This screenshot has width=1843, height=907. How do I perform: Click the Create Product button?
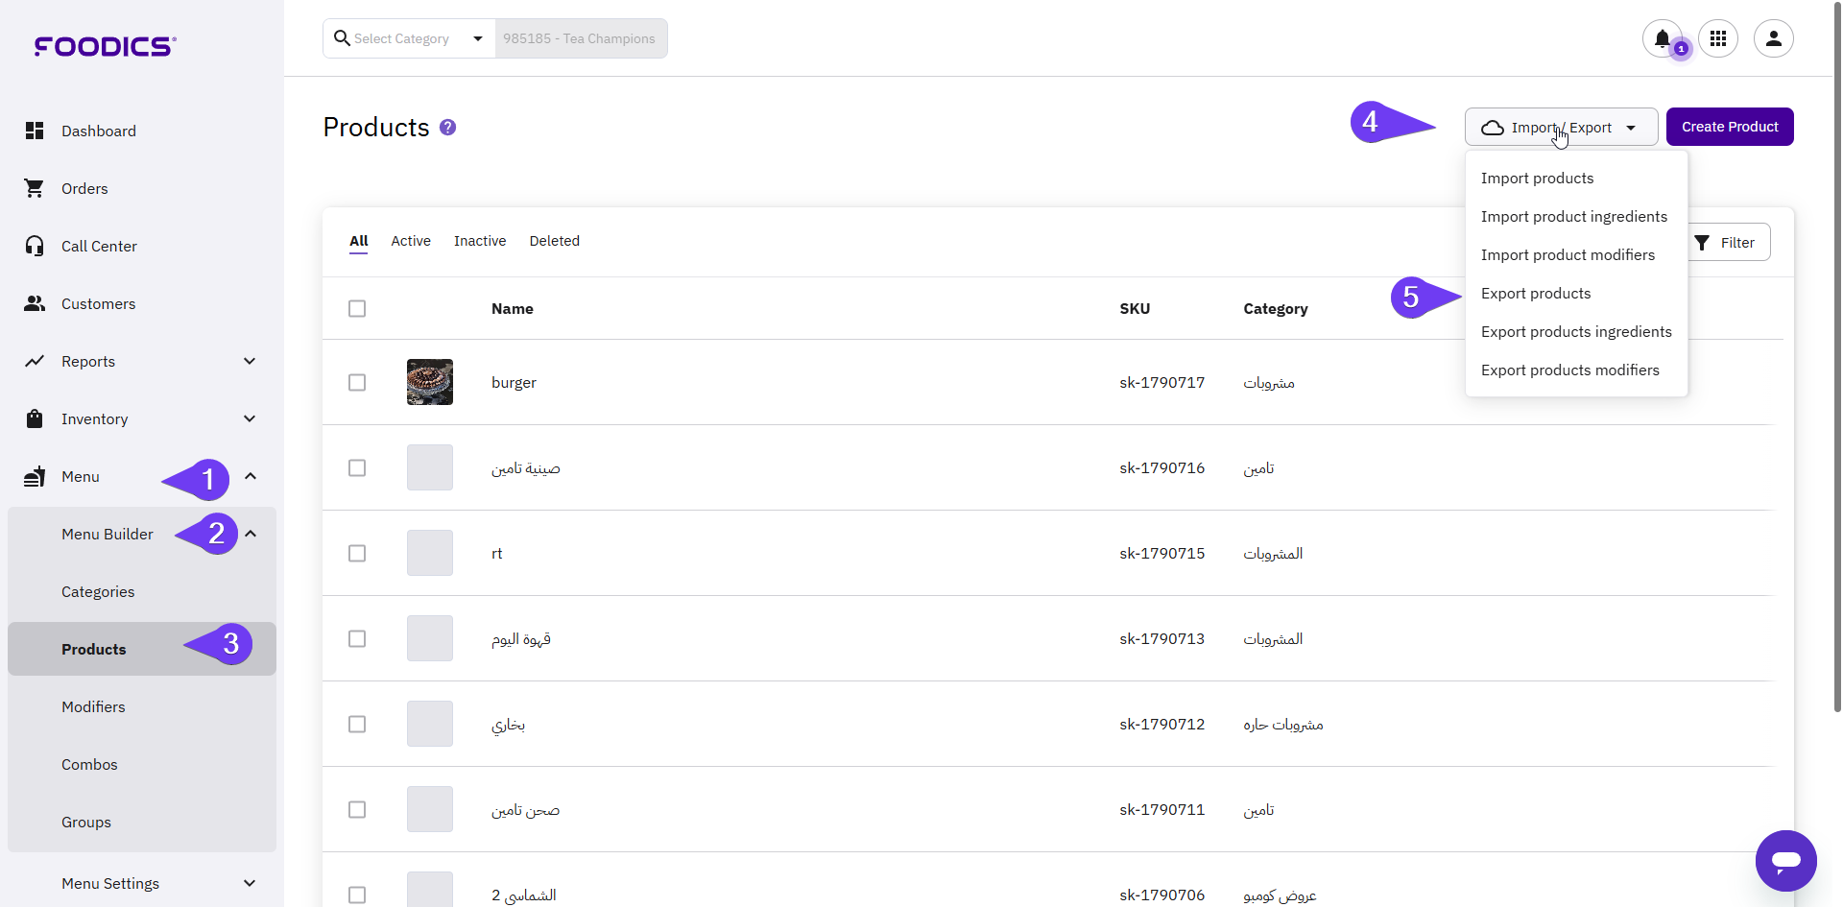[x=1729, y=127]
